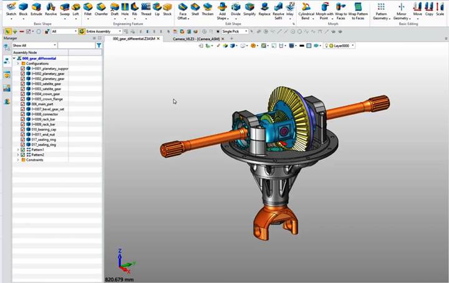This screenshot has width=449, height=283.
Task: Click the Scale tool icon
Action: click(440, 9)
